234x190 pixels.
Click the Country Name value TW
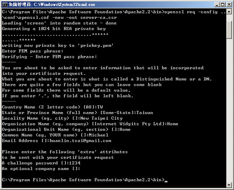tap(100, 107)
